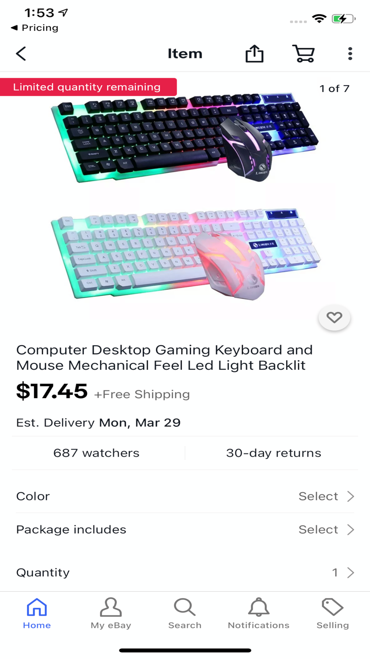Open the share sheet icon

coord(255,54)
